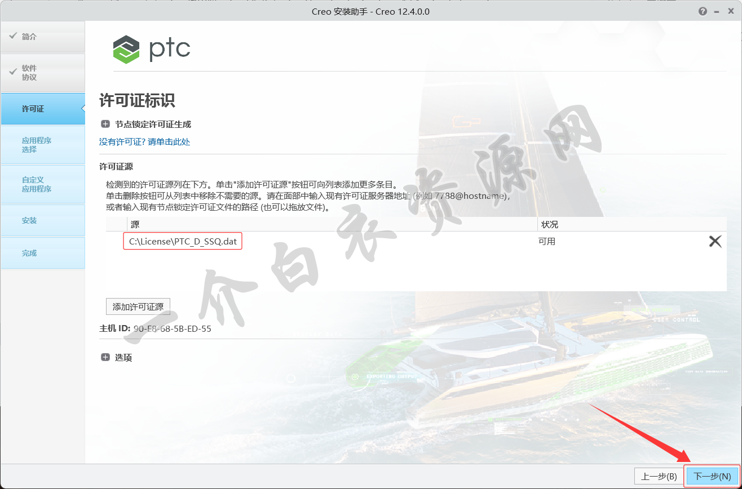Image resolution: width=742 pixels, height=489 pixels.
Task: Click the host ID 90-E8-68-5B-ED-55
Action: (173, 328)
